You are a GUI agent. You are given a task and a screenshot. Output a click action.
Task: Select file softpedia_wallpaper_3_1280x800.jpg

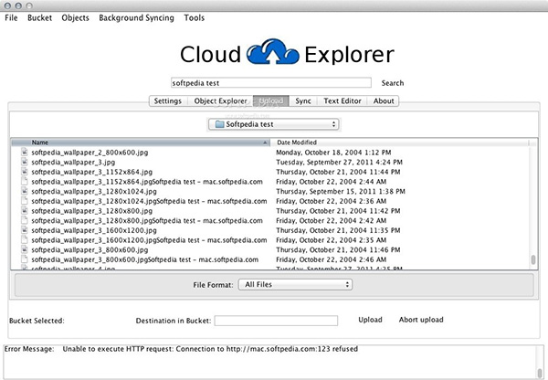[x=92, y=211]
